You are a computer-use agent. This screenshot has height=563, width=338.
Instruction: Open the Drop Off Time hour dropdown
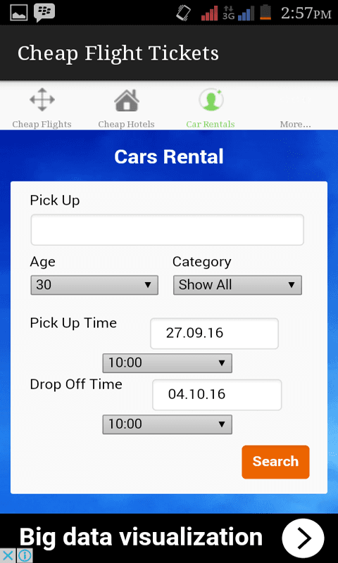168,424
